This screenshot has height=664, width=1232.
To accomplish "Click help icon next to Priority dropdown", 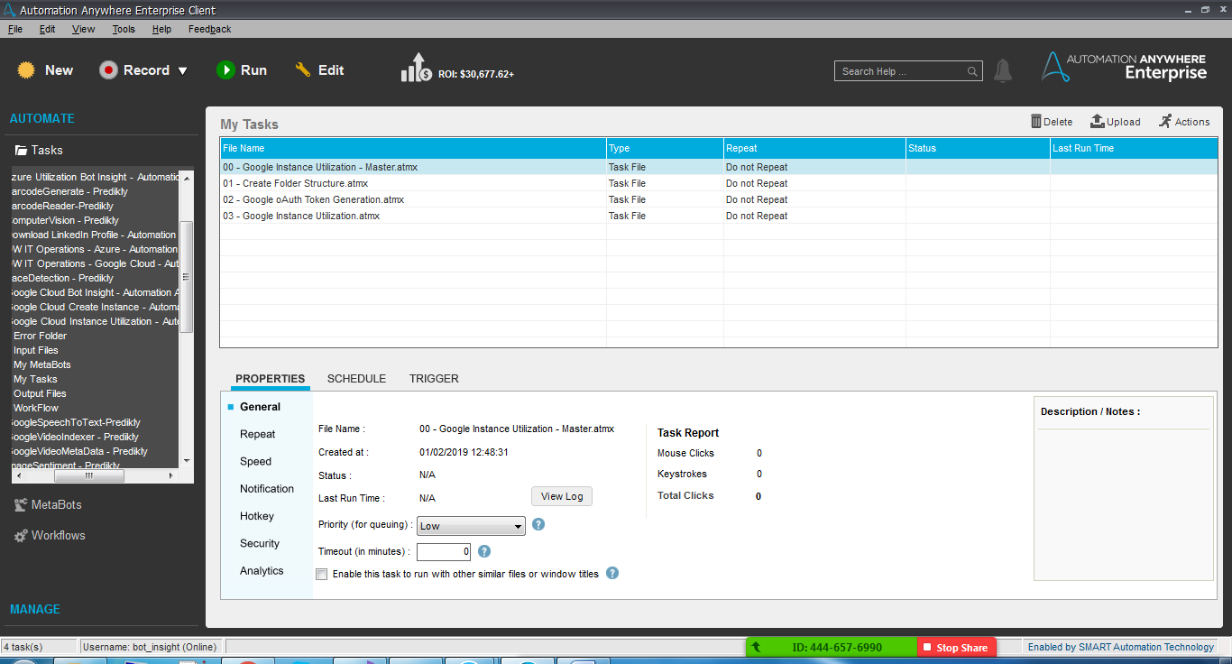I will click(x=538, y=524).
